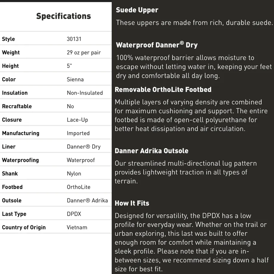This screenshot has width=274, height=274.
Task: Click the How It Fits heading
Action: coord(132,203)
